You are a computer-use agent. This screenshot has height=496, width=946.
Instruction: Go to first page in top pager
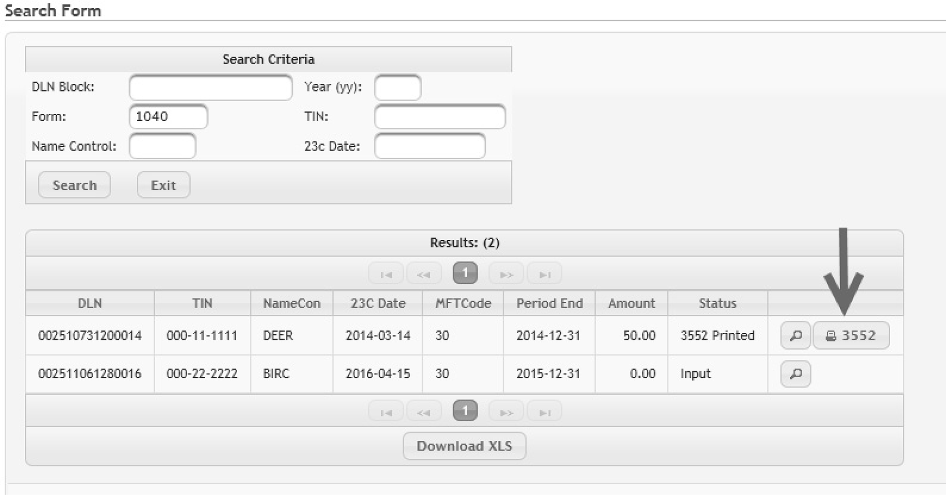tap(386, 274)
